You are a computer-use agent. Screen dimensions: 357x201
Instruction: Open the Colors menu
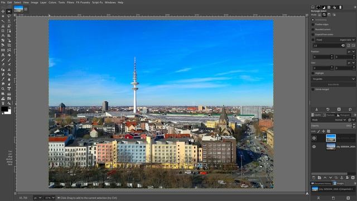point(52,2)
